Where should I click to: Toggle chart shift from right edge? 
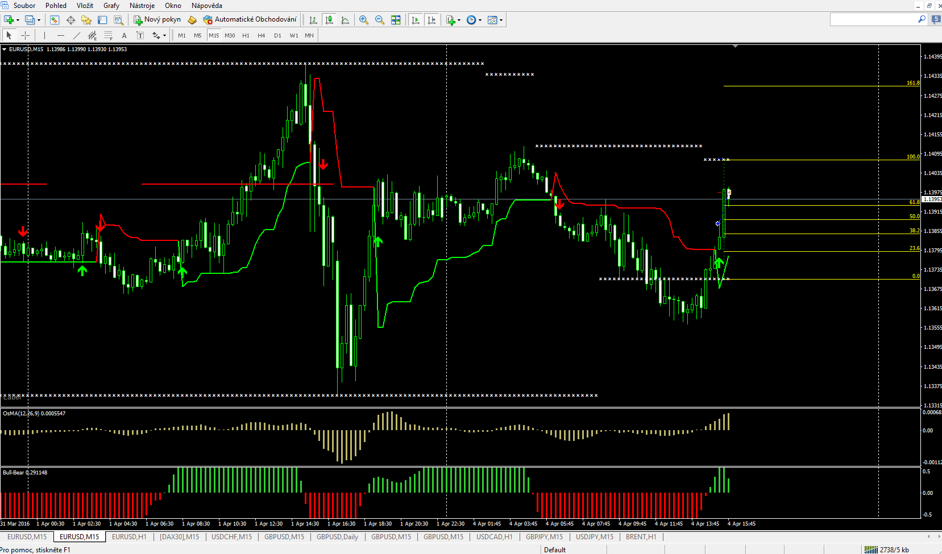(x=431, y=20)
